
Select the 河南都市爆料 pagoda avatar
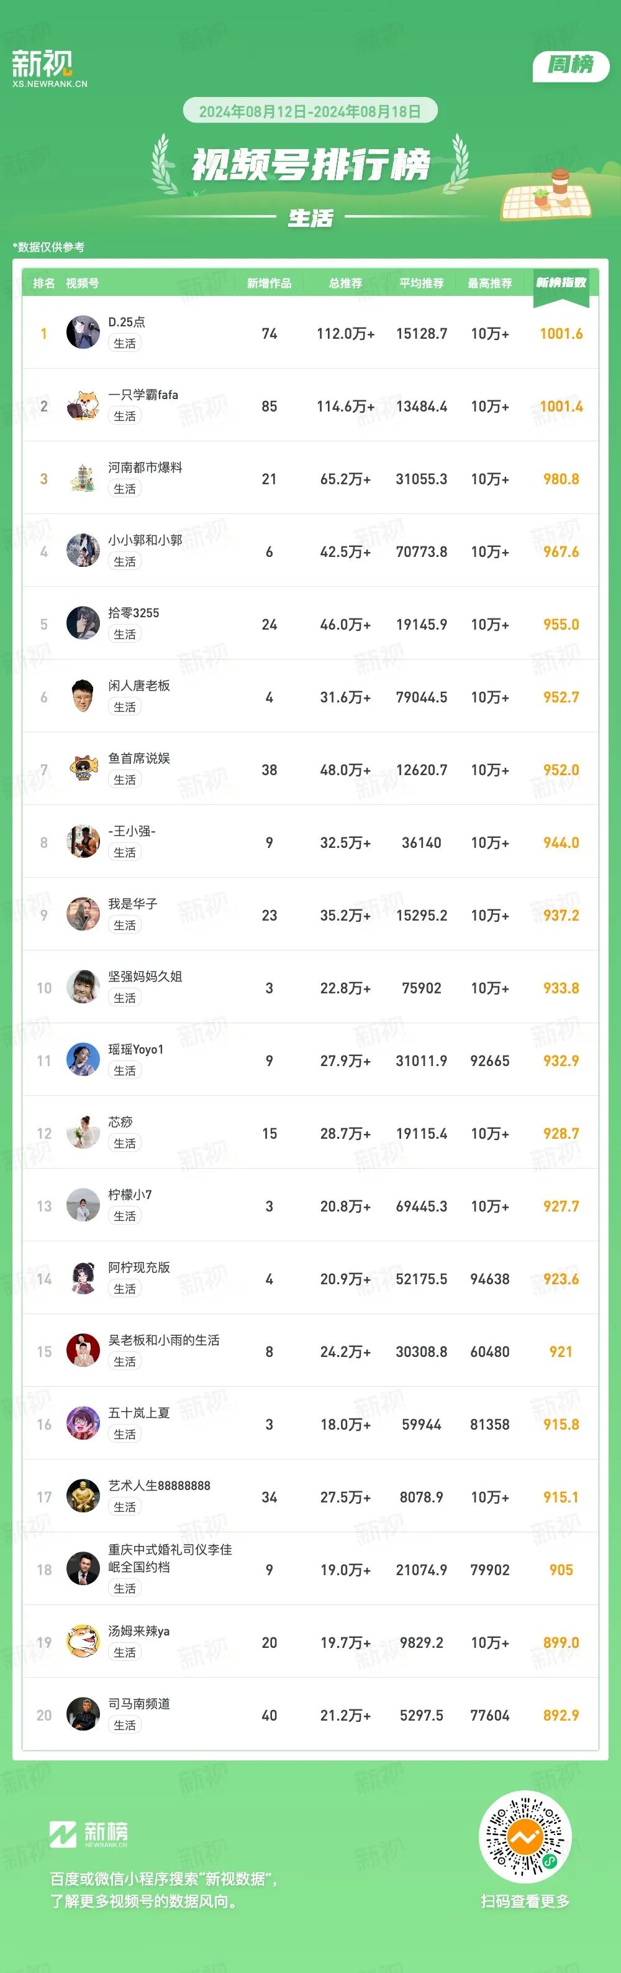(83, 478)
